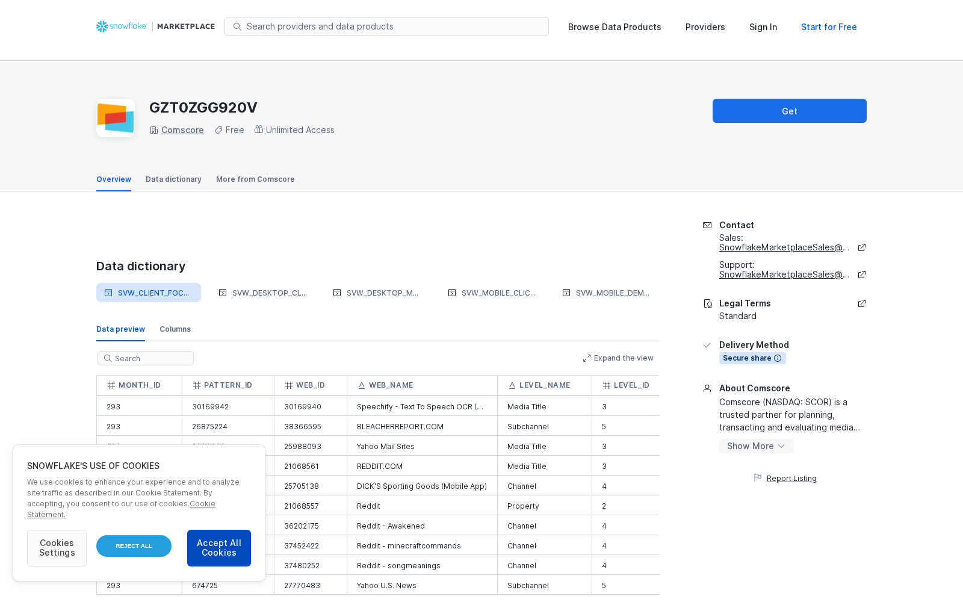Click the table search magnifier icon
This screenshot has height=602, width=963.
pos(108,358)
